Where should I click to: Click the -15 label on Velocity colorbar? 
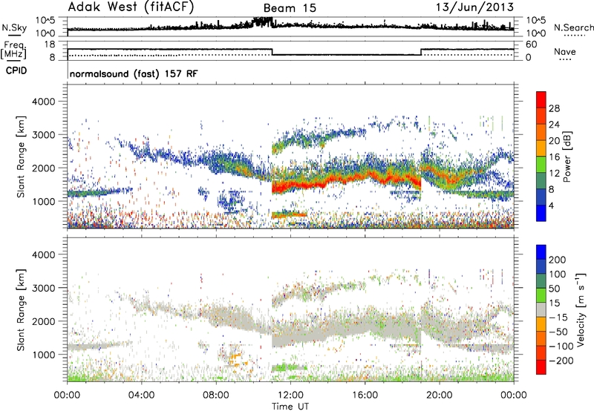pyautogui.click(x=558, y=318)
